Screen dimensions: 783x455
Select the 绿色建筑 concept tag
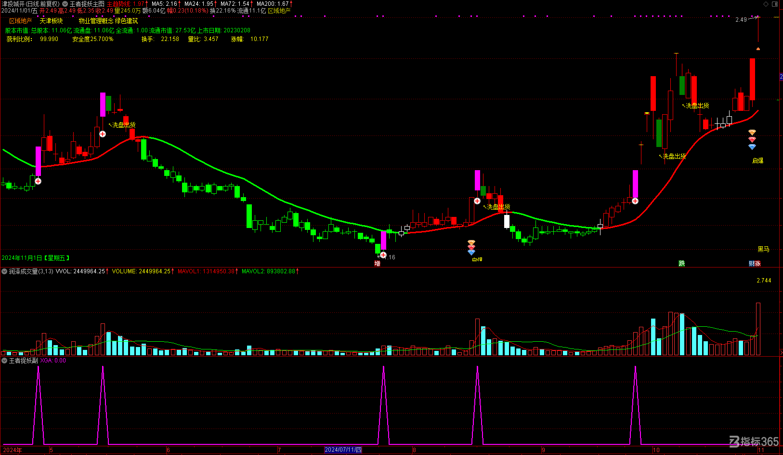(126, 21)
